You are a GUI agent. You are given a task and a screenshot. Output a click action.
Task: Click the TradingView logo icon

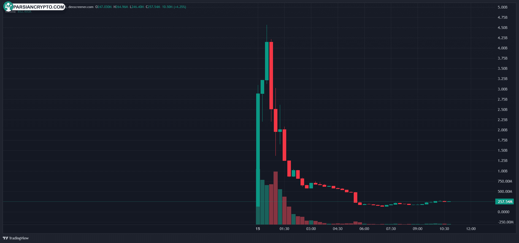click(5, 238)
